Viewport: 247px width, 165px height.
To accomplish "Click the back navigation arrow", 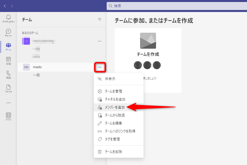I will [5, 5].
